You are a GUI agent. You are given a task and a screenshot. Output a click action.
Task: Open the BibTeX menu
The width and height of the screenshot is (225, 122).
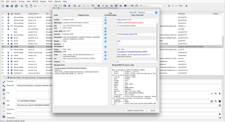(x=35, y=1)
